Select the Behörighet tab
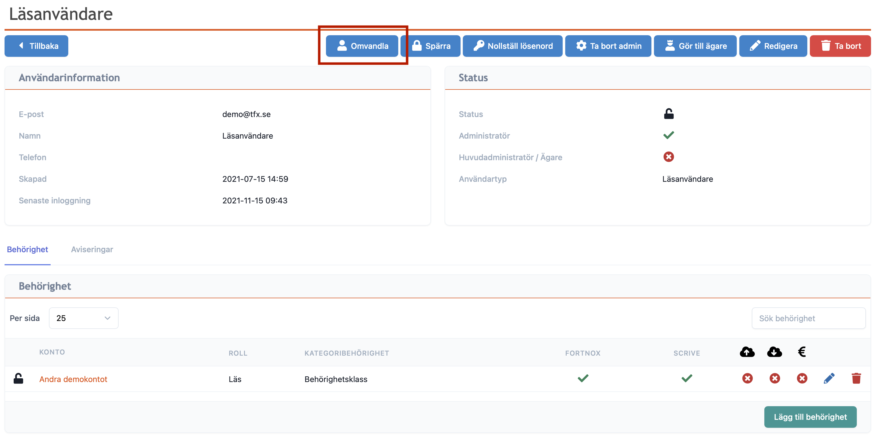The width and height of the screenshot is (875, 438). pyautogui.click(x=28, y=249)
